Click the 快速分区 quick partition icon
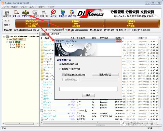Screen dimensions: 163x131 (x=35, y=13)
